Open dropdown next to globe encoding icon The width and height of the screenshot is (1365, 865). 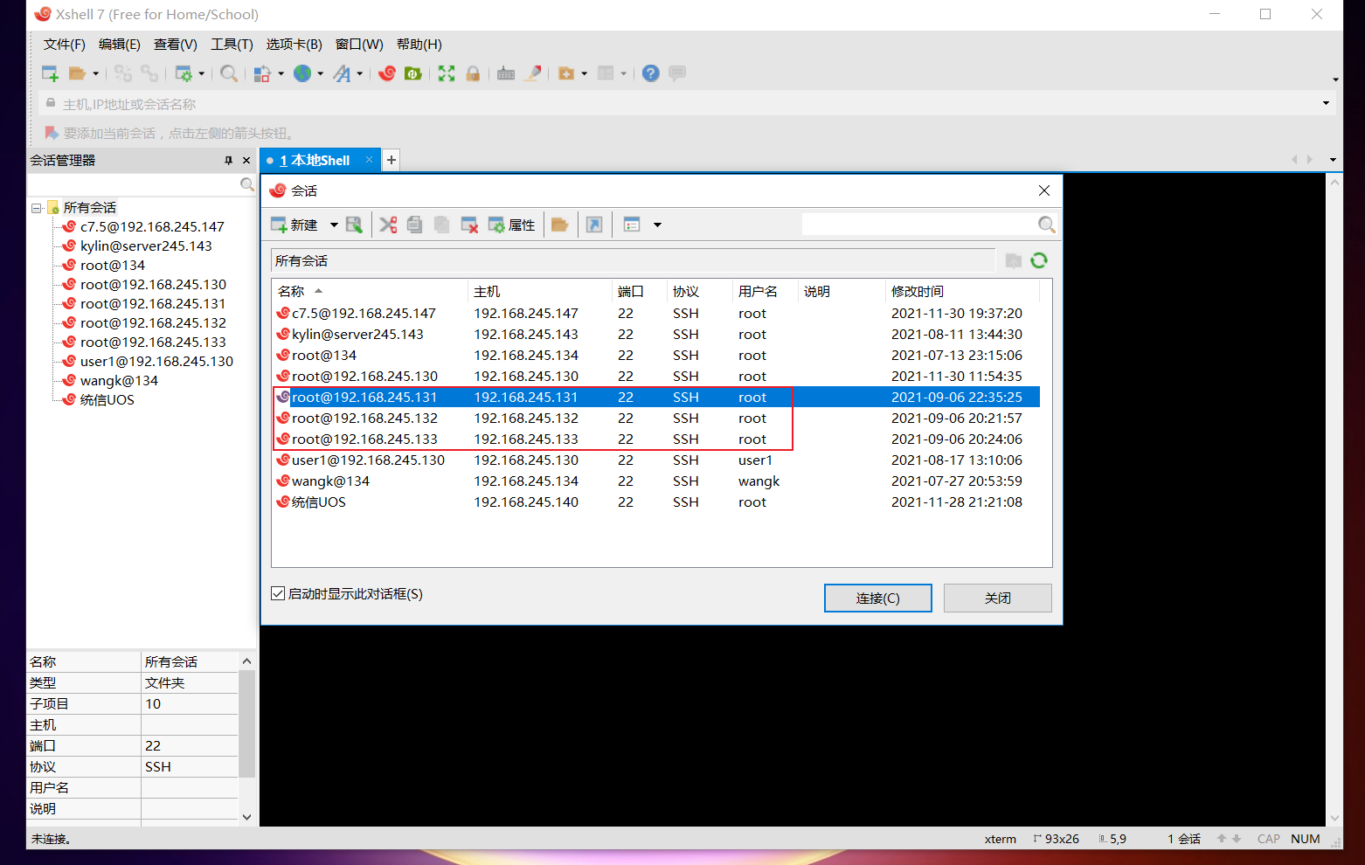[321, 73]
